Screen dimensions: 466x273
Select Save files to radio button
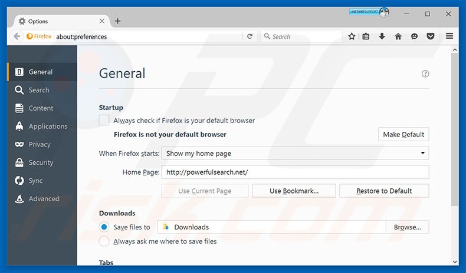click(104, 227)
